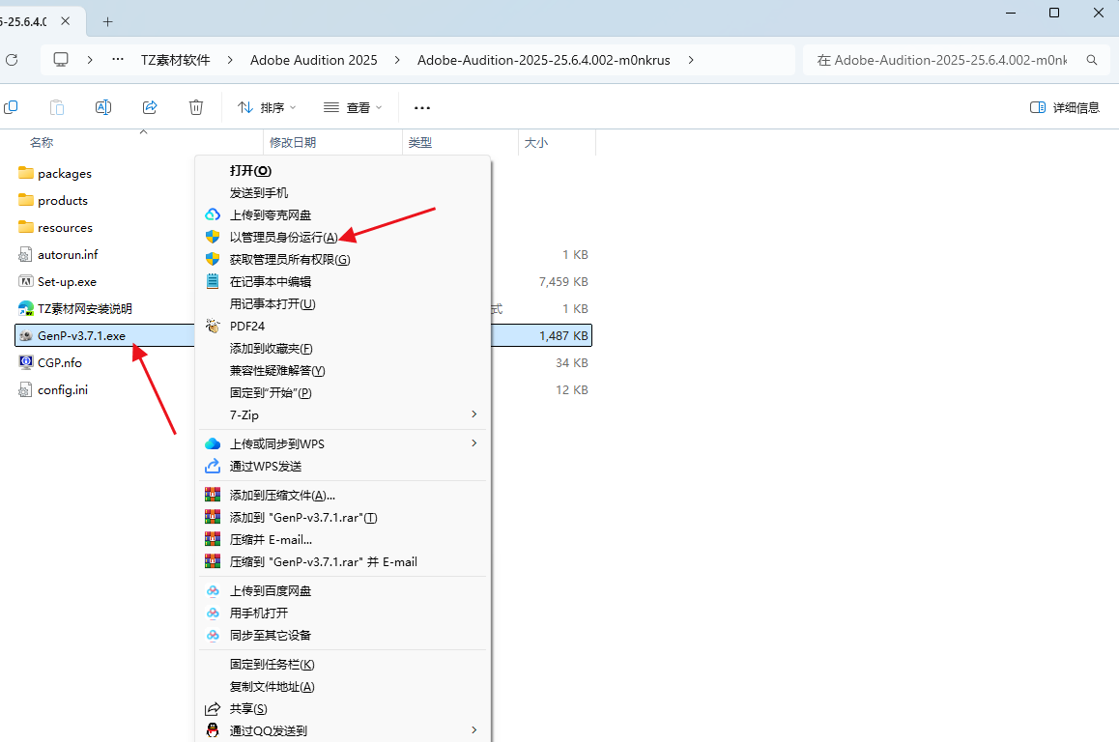This screenshot has width=1119, height=742.
Task: Click the paste icon in toolbar
Action: (57, 107)
